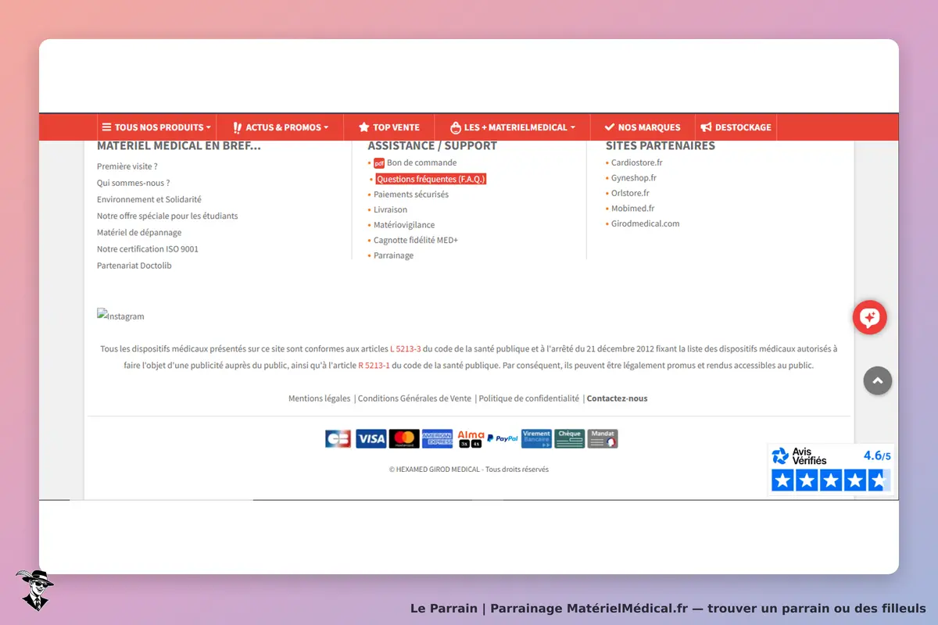The width and height of the screenshot is (938, 625).
Task: Click the Chèque payment icon
Action: click(570, 439)
